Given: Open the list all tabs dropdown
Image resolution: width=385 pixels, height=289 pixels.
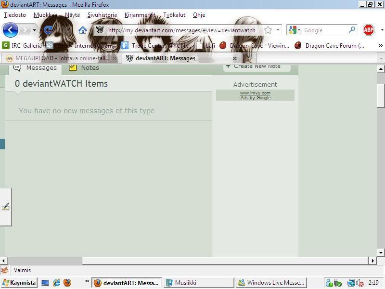Looking at the screenshot, I should point(381,58).
